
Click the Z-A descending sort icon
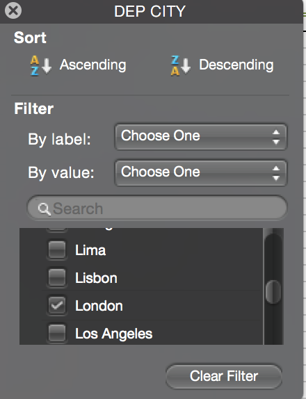pyautogui.click(x=181, y=65)
